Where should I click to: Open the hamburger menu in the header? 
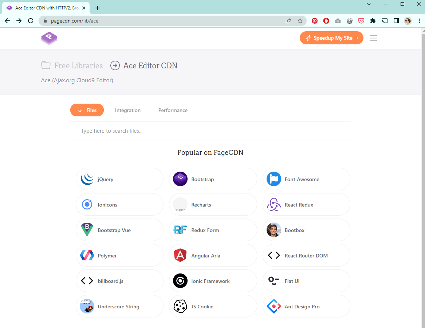tap(373, 38)
